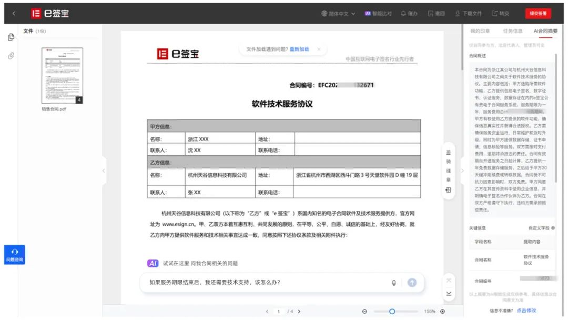Screen dimensions: 568x320
Task: Click the back arrow in the top bar
Action: pyautogui.click(x=14, y=14)
